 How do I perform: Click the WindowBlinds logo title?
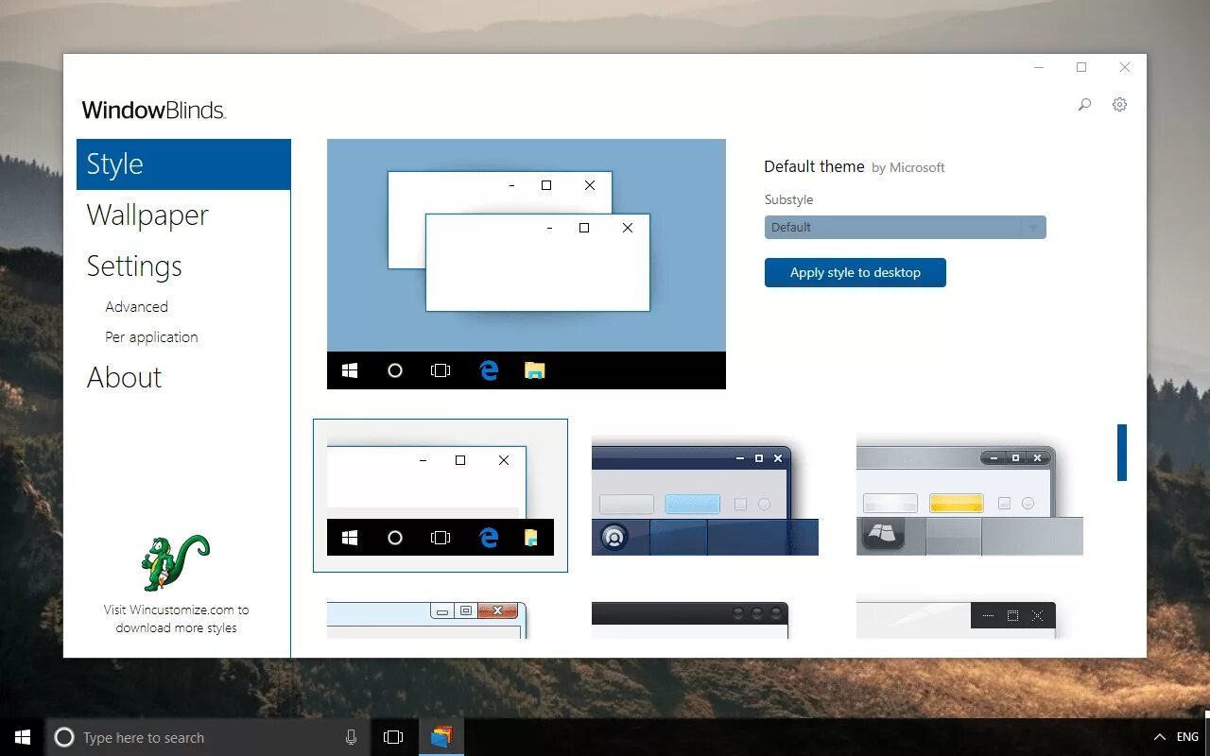pyautogui.click(x=154, y=111)
